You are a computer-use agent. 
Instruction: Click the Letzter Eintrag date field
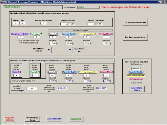[95, 24]
